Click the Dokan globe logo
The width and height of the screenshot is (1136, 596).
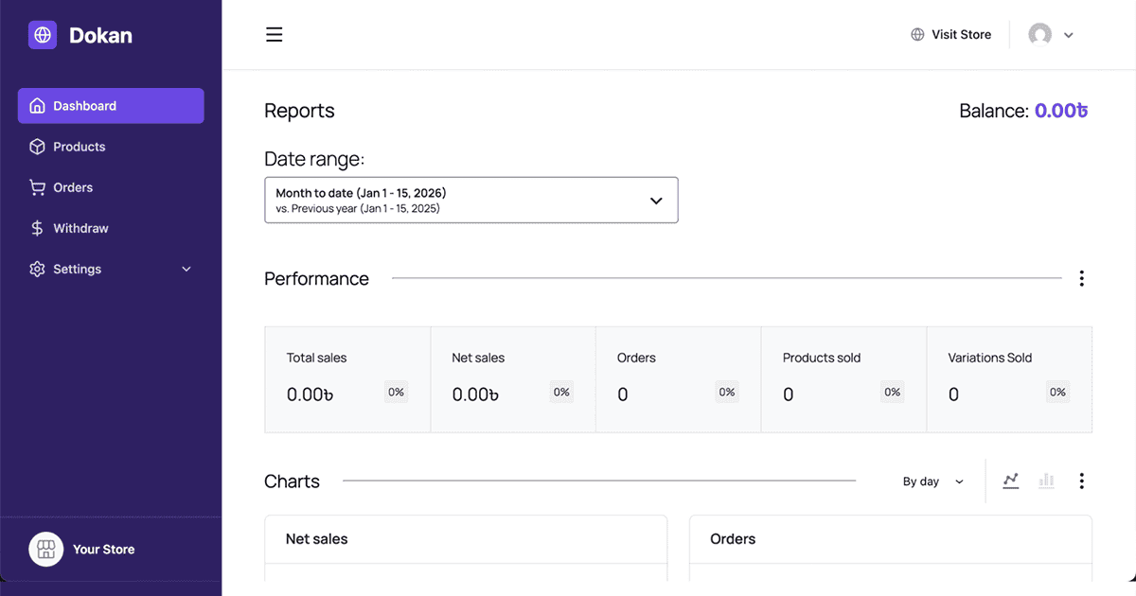[x=42, y=34]
